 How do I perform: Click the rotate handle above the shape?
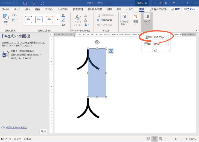[97, 42]
